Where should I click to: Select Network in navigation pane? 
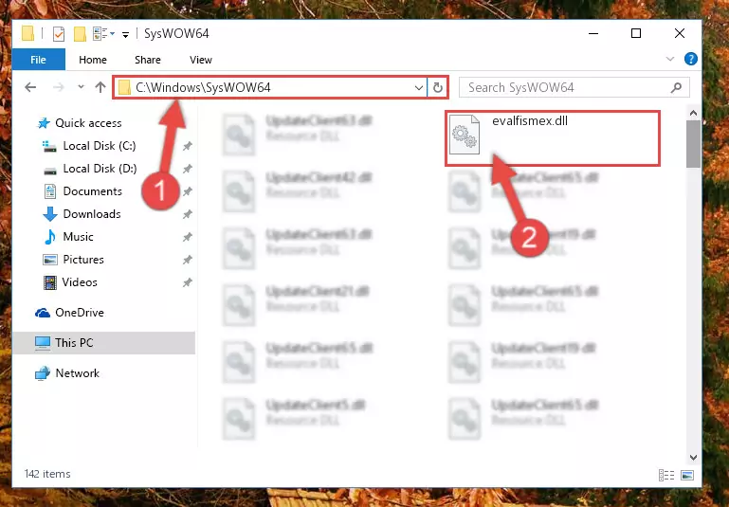click(77, 373)
